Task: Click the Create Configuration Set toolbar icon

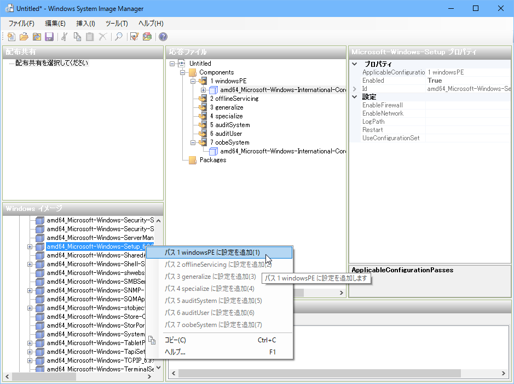Action: tap(147, 37)
